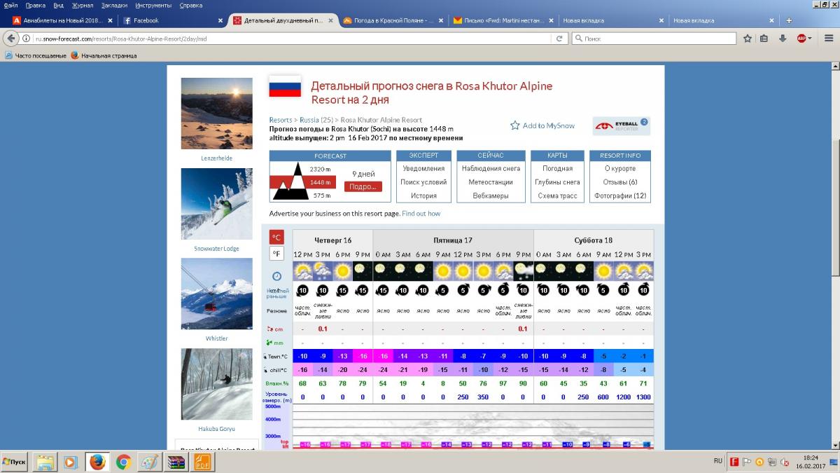840x473 pixels.
Task: Open Russia (25) breadcrumb link
Action: coord(316,120)
